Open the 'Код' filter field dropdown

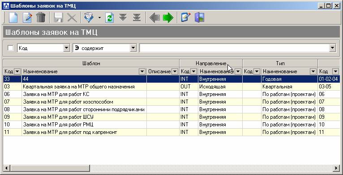(x=67, y=48)
